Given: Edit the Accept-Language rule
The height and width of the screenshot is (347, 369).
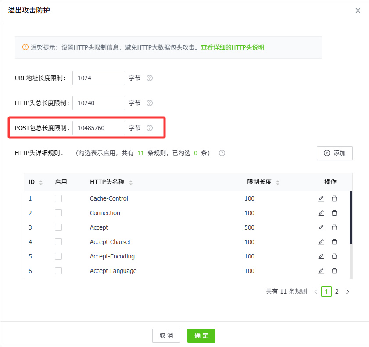Looking at the screenshot, I should pos(321,271).
